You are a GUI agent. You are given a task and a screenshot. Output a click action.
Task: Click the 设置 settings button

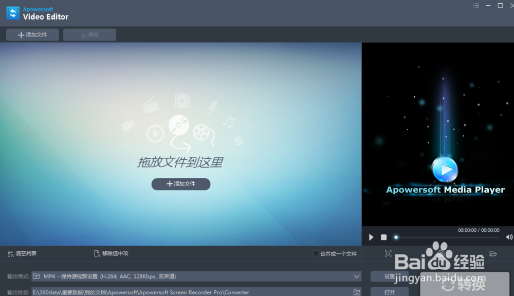pyautogui.click(x=389, y=276)
